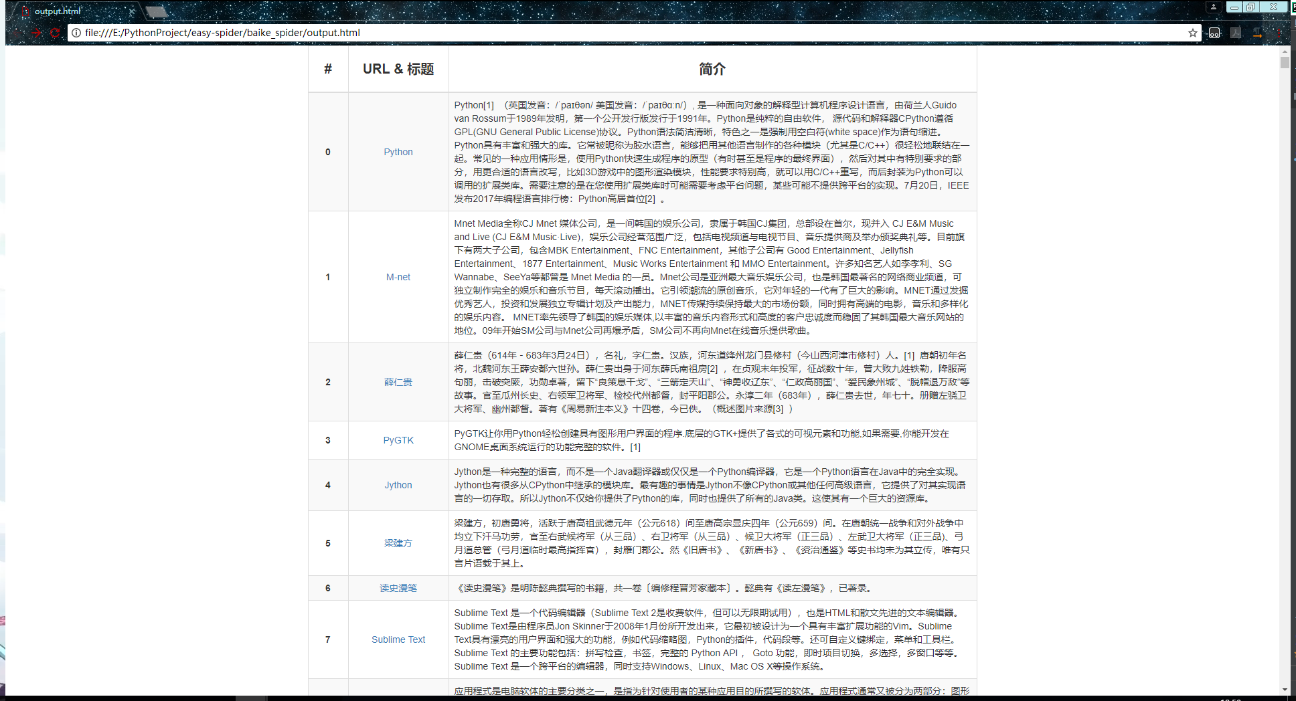Open the Chrome three-dot menu
Image resolution: width=1296 pixels, height=701 pixels.
click(1279, 33)
